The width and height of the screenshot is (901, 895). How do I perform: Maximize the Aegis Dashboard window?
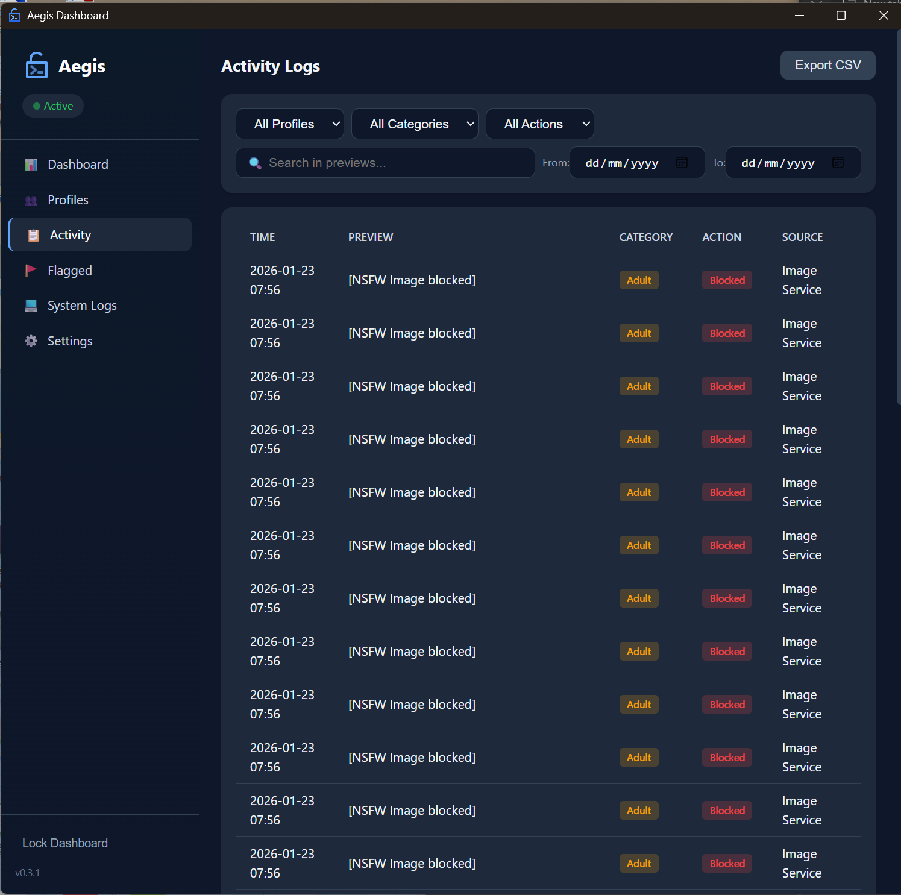pyautogui.click(x=841, y=16)
